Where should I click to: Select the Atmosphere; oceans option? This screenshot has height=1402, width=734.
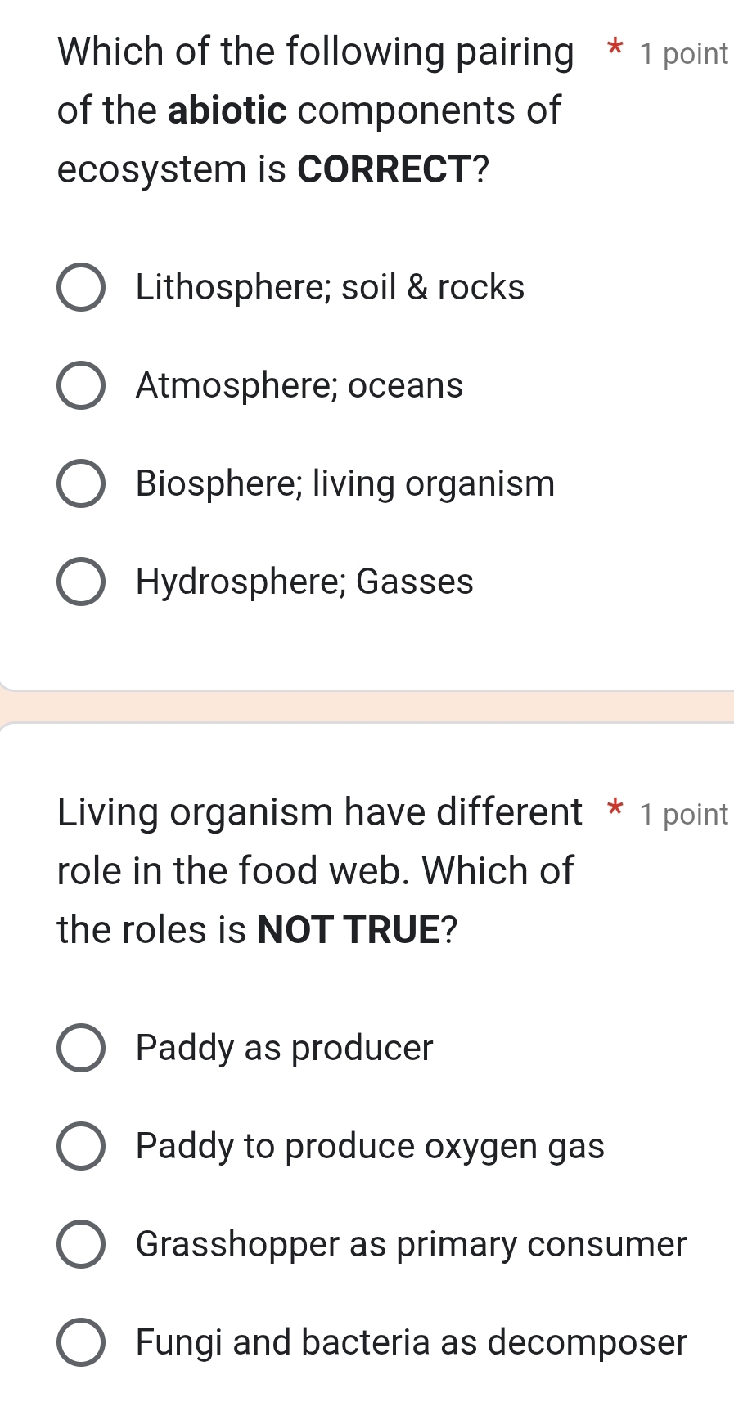tap(80, 385)
